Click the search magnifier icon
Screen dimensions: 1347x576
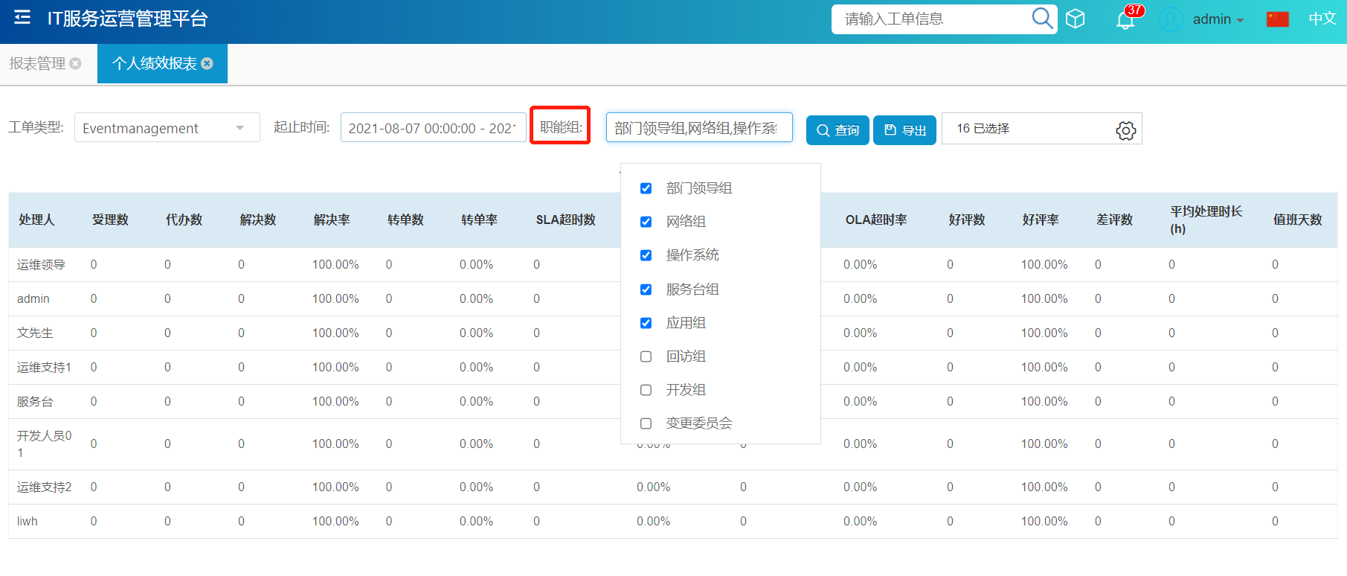pyautogui.click(x=1042, y=18)
